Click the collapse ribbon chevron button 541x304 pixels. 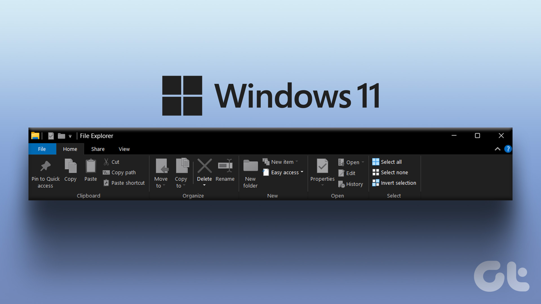pyautogui.click(x=498, y=148)
